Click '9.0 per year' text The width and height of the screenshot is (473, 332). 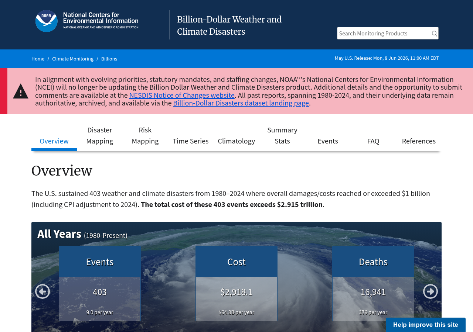pyautogui.click(x=100, y=312)
